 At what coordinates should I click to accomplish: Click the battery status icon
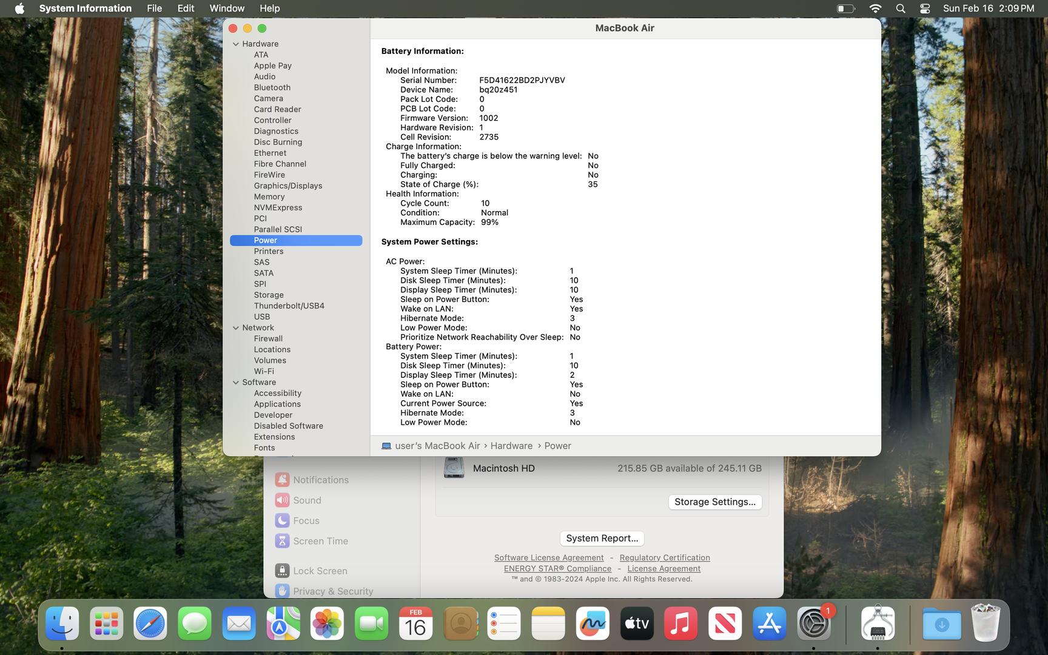(x=845, y=8)
